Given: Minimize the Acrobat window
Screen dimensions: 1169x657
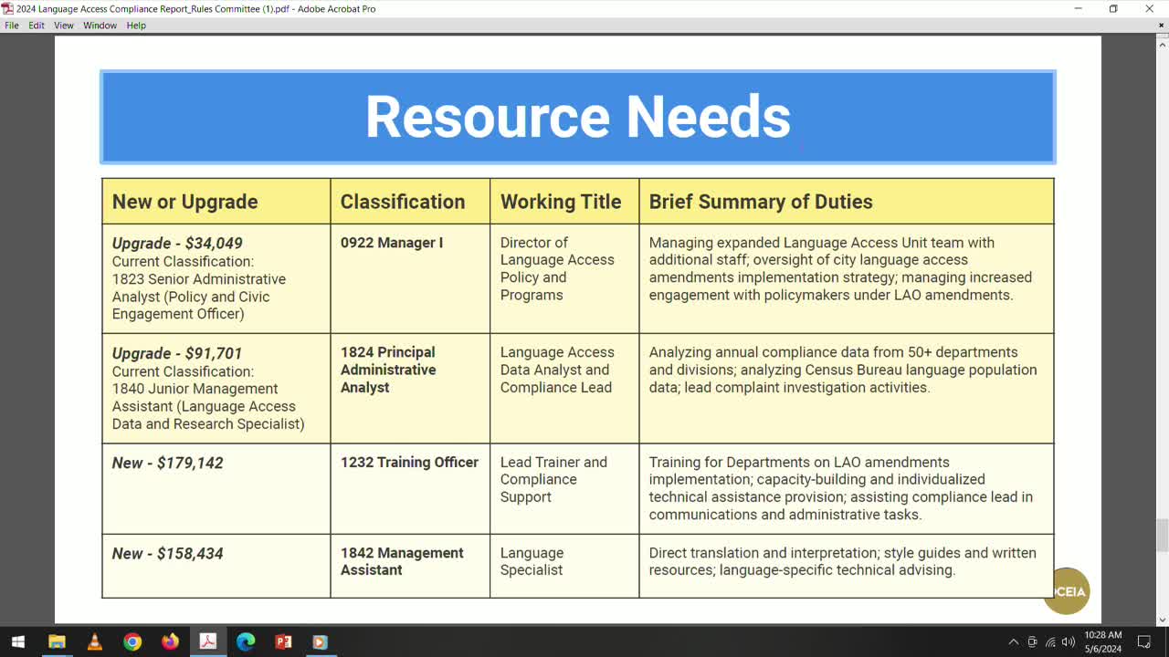Looking at the screenshot, I should point(1079,8).
